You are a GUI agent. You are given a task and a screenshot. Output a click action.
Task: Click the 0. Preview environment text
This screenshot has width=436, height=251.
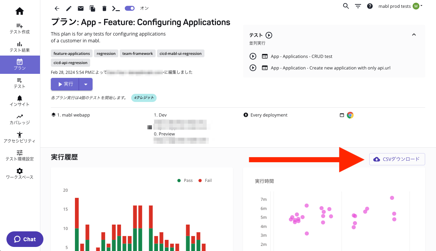coord(164,134)
